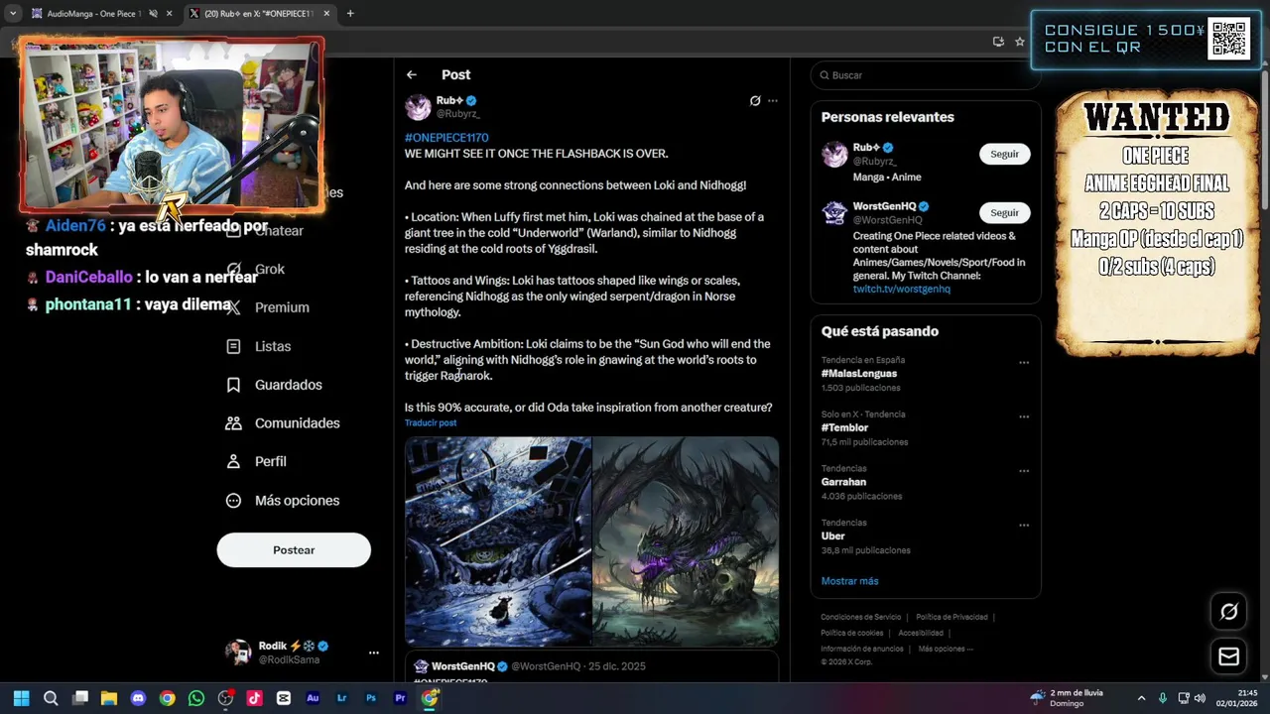Image resolution: width=1270 pixels, height=714 pixels.
Task: Open options for Uber trend
Action: click(x=1024, y=526)
